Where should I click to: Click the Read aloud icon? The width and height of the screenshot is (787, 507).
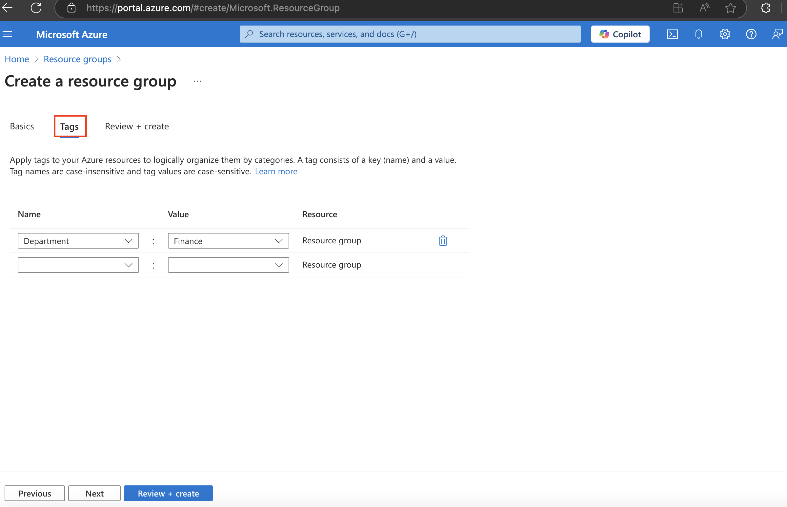point(704,8)
